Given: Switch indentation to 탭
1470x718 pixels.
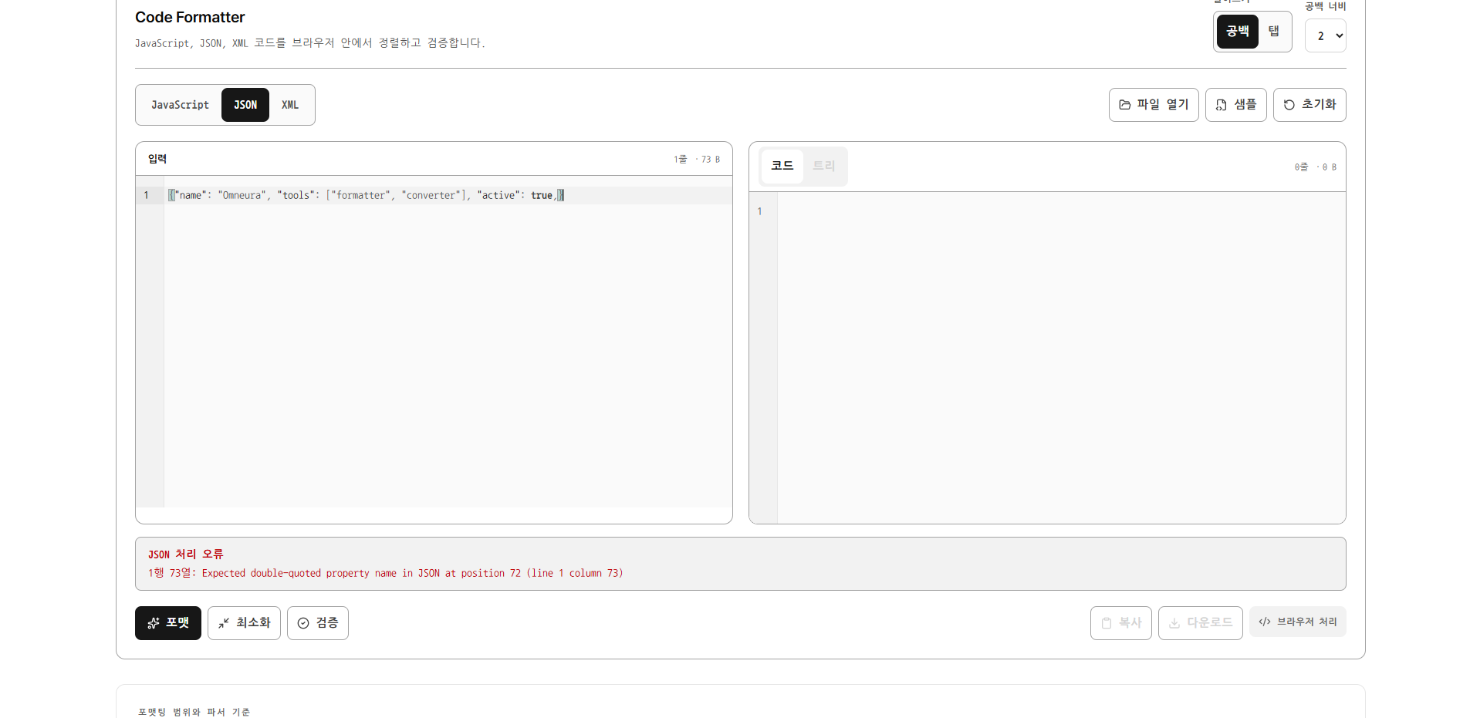Looking at the screenshot, I should (x=1274, y=32).
